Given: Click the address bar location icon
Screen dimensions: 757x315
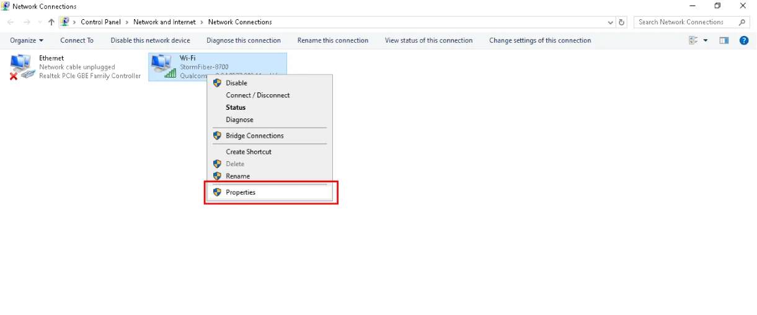Looking at the screenshot, I should point(65,22).
